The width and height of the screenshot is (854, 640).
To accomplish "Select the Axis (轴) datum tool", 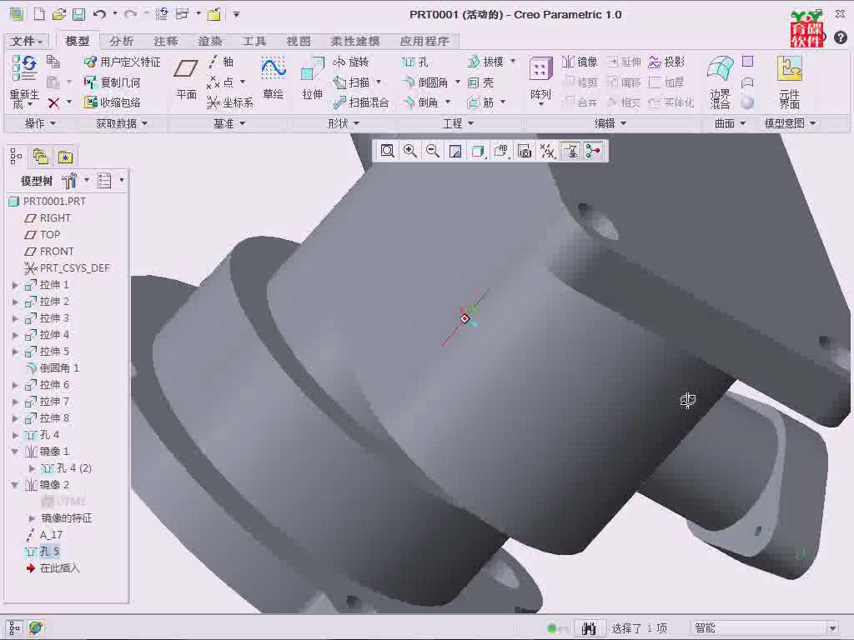I will [220, 62].
